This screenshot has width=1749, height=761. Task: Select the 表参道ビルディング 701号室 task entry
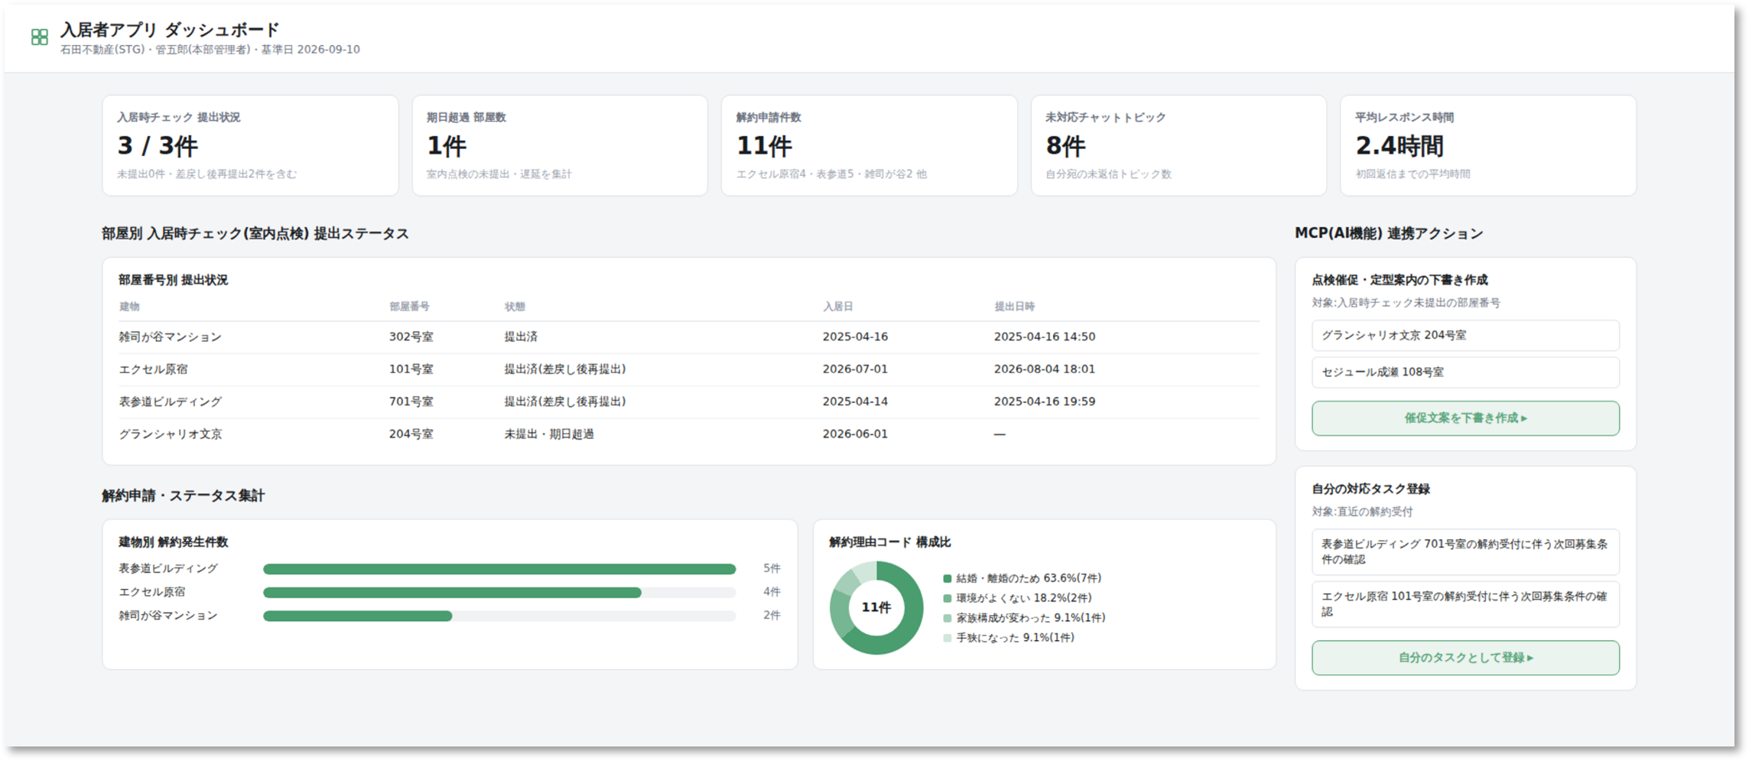click(x=1465, y=552)
